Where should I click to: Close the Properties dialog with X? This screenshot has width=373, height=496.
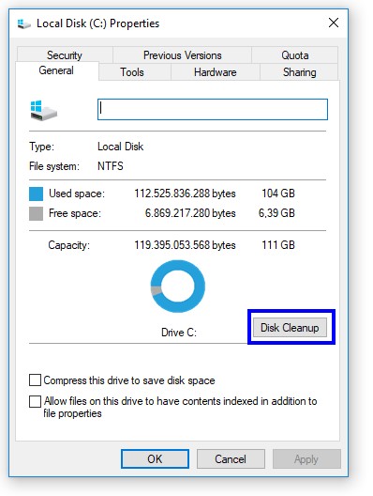coord(334,23)
